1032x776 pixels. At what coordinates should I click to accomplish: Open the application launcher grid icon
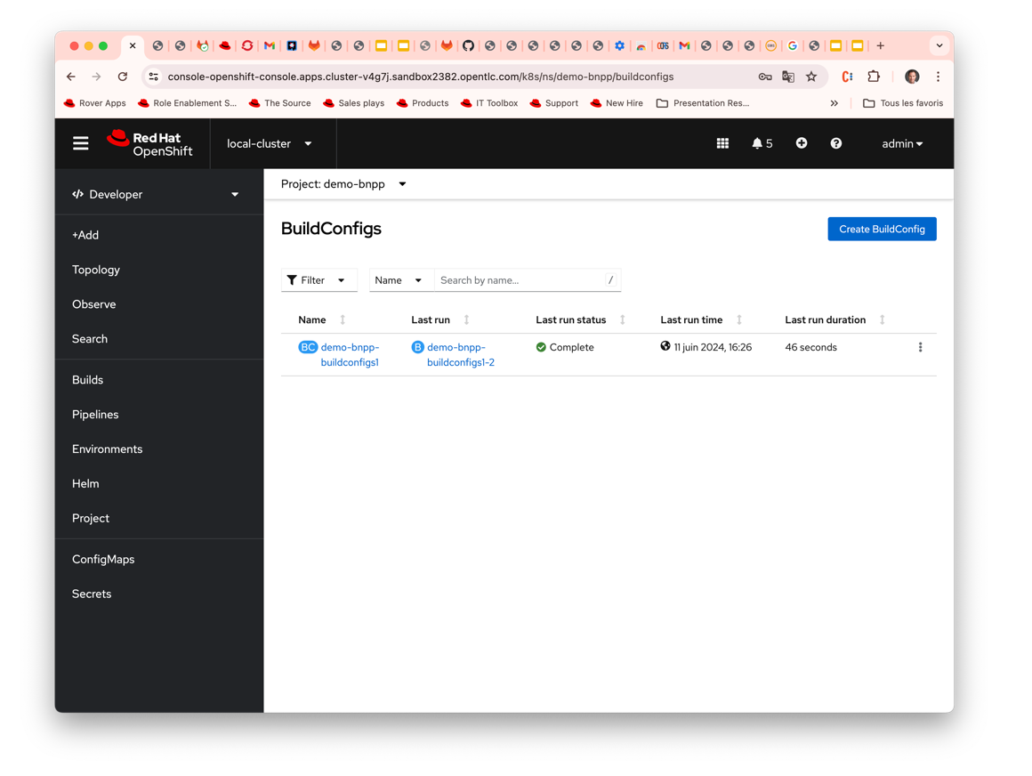pyautogui.click(x=722, y=142)
